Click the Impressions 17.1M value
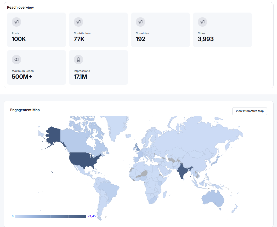 tap(80, 77)
